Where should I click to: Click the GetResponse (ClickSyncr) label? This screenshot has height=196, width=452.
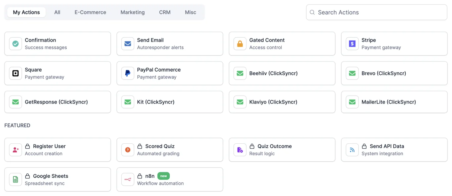point(56,102)
